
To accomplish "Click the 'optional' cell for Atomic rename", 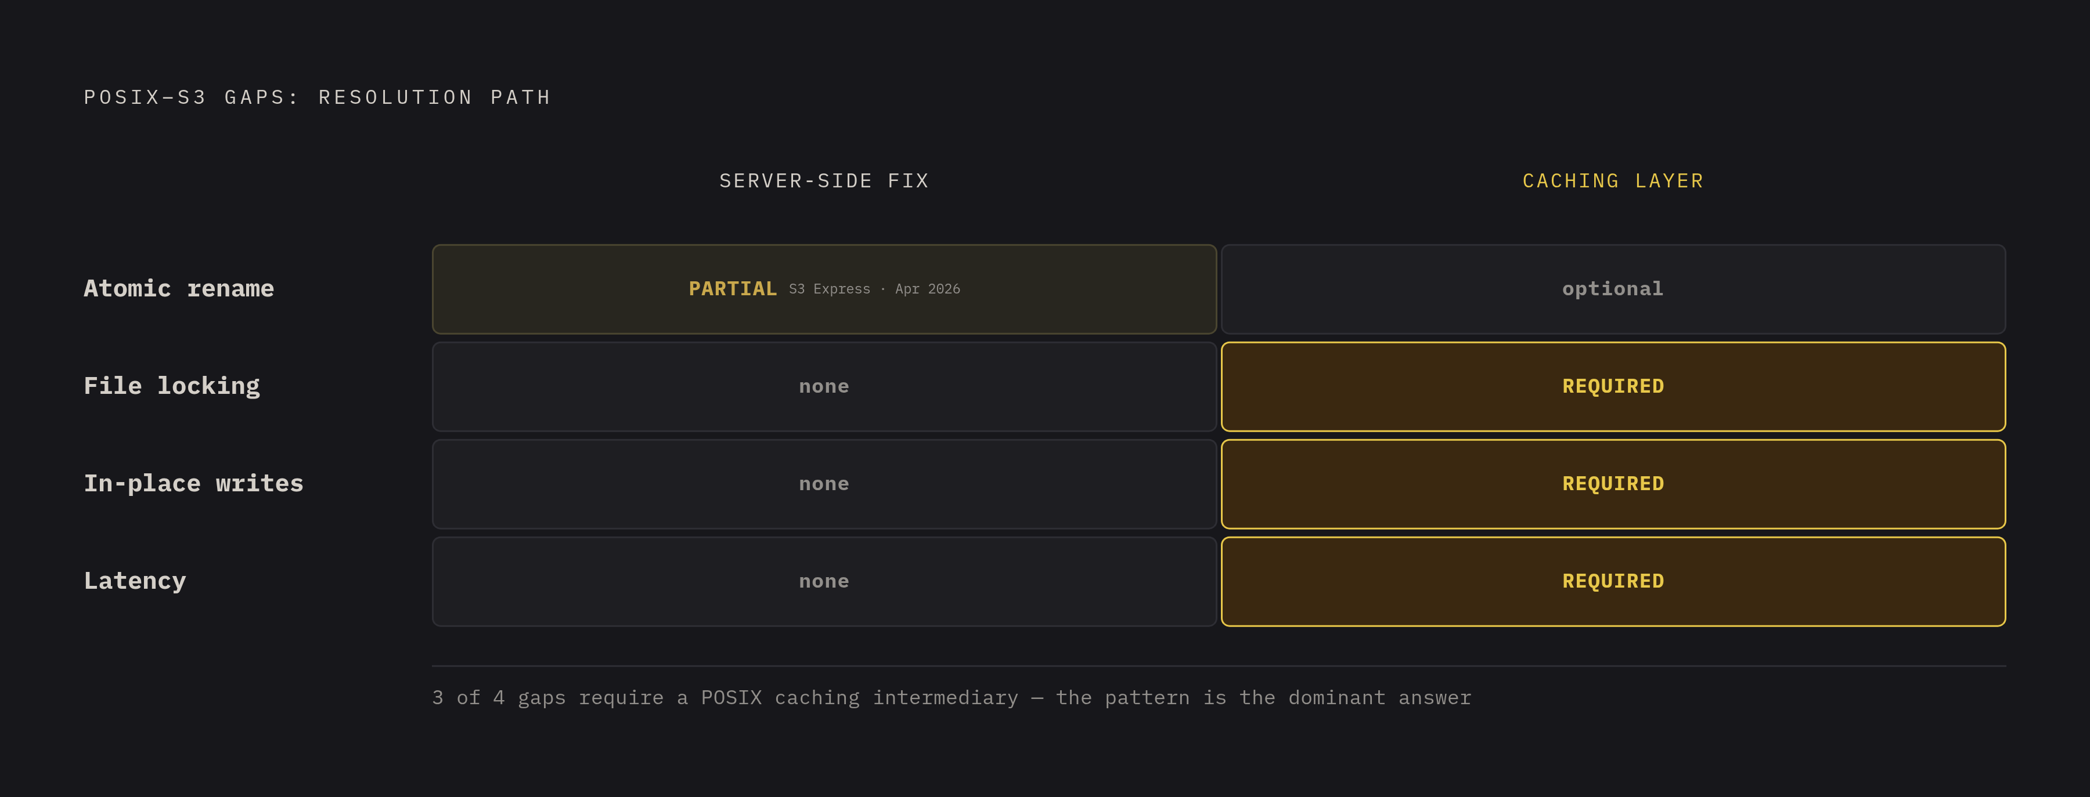I will point(1613,289).
